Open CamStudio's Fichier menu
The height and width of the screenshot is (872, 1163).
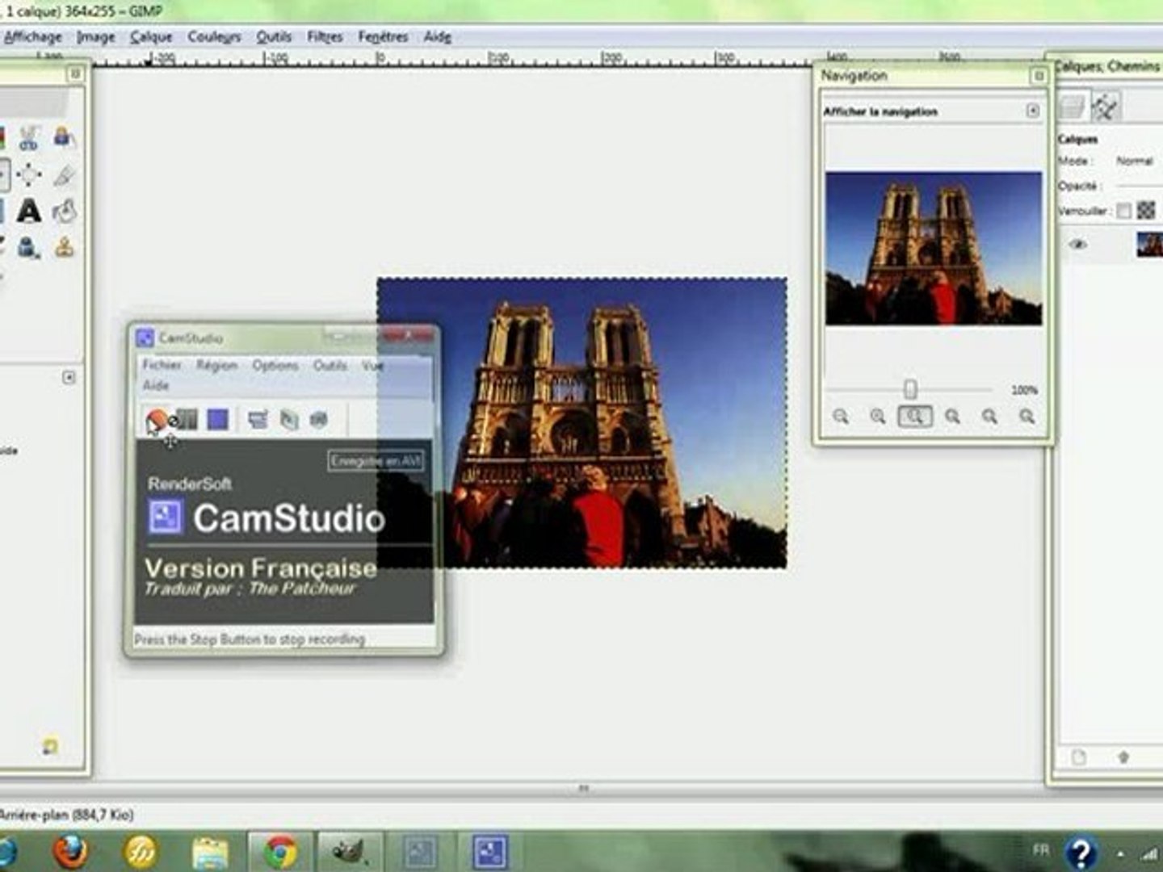162,365
